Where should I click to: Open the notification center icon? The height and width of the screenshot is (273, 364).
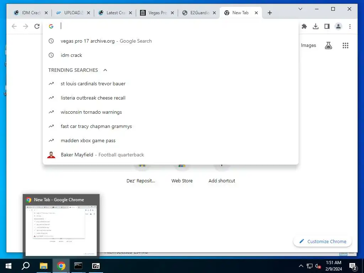tap(353, 266)
